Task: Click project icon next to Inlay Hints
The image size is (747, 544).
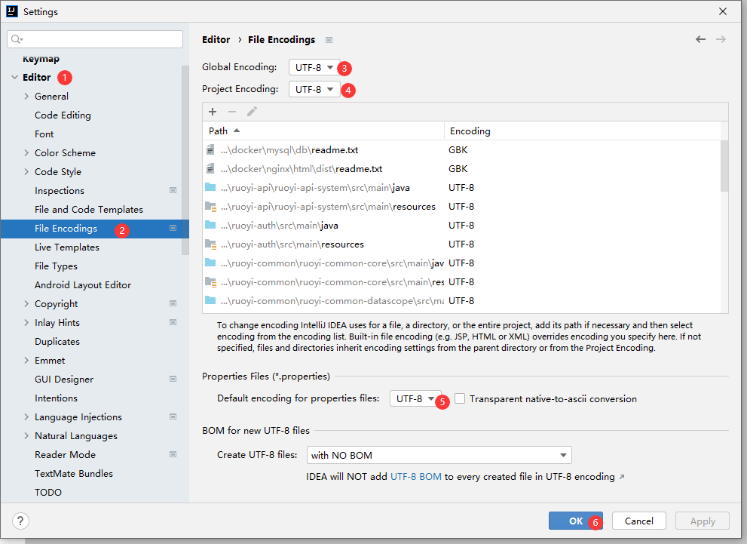Action: [173, 322]
